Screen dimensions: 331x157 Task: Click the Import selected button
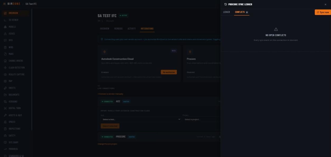(x=110, y=126)
